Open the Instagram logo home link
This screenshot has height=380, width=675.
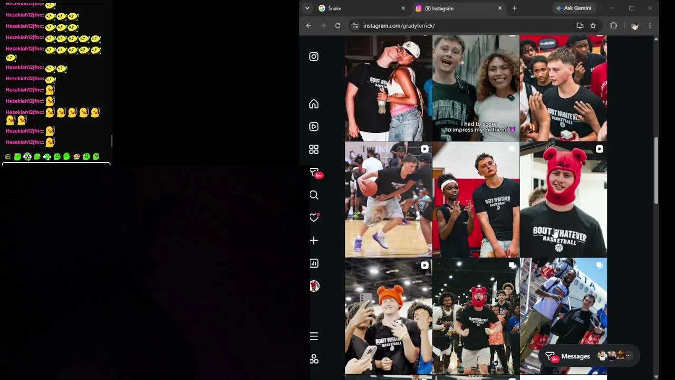tap(314, 56)
